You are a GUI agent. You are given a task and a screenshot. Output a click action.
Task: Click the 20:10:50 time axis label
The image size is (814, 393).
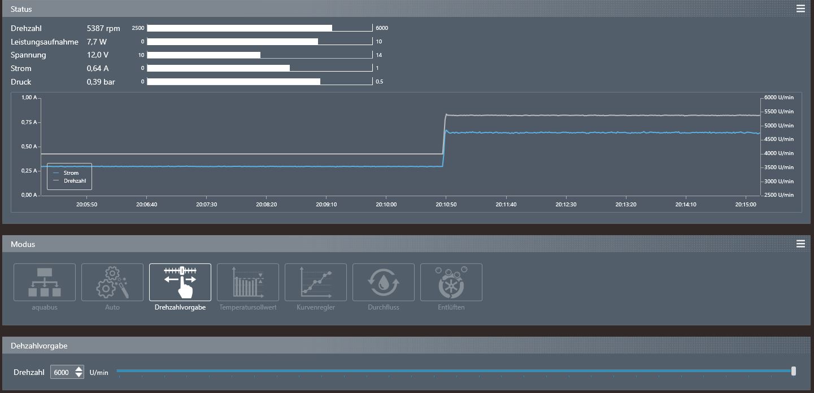pyautogui.click(x=446, y=205)
